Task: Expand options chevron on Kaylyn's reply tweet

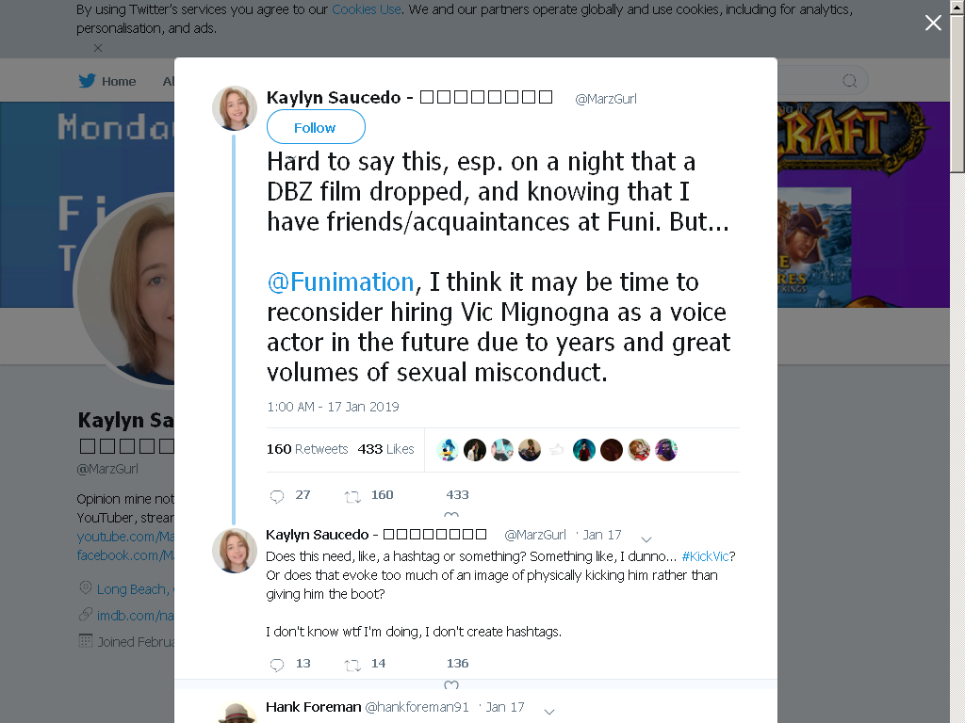Action: pos(646,539)
